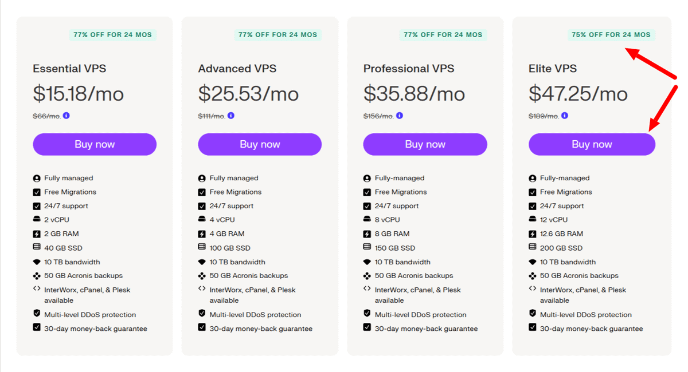Click Buy now for Essential VPS
The image size is (688, 372).
point(94,144)
